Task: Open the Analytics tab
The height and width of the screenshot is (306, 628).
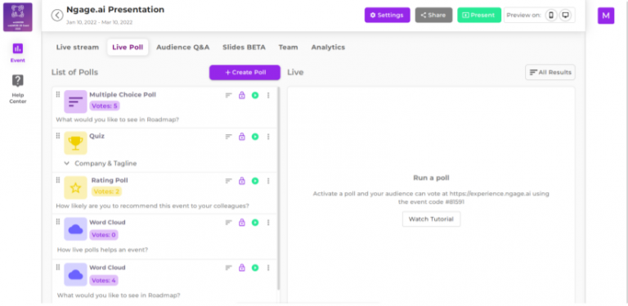Action: [x=328, y=47]
